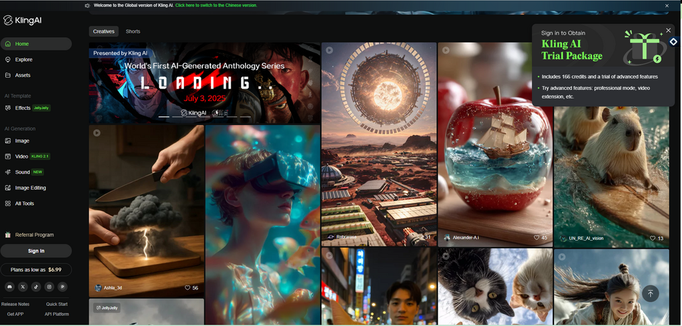Open the Instagram social icon

pos(49,287)
